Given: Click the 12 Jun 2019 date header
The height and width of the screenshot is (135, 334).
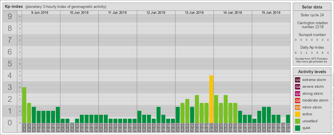Looking at the screenshot, I should tap(156, 13).
